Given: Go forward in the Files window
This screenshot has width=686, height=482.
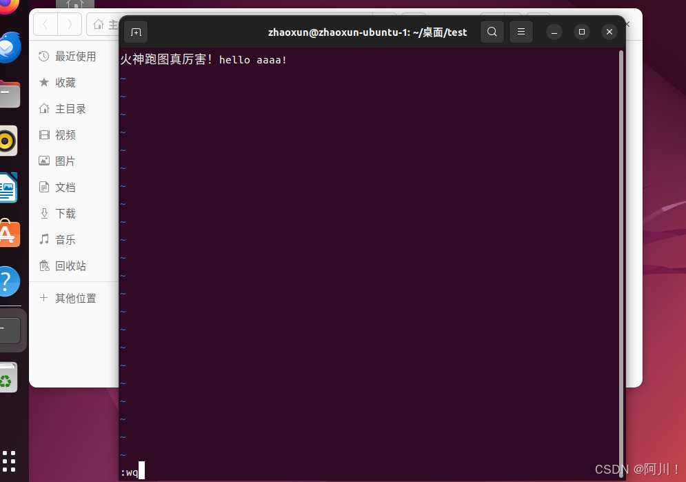Looking at the screenshot, I should pyautogui.click(x=70, y=24).
